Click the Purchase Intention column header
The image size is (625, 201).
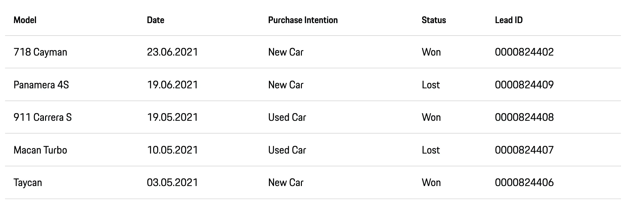[x=303, y=20]
